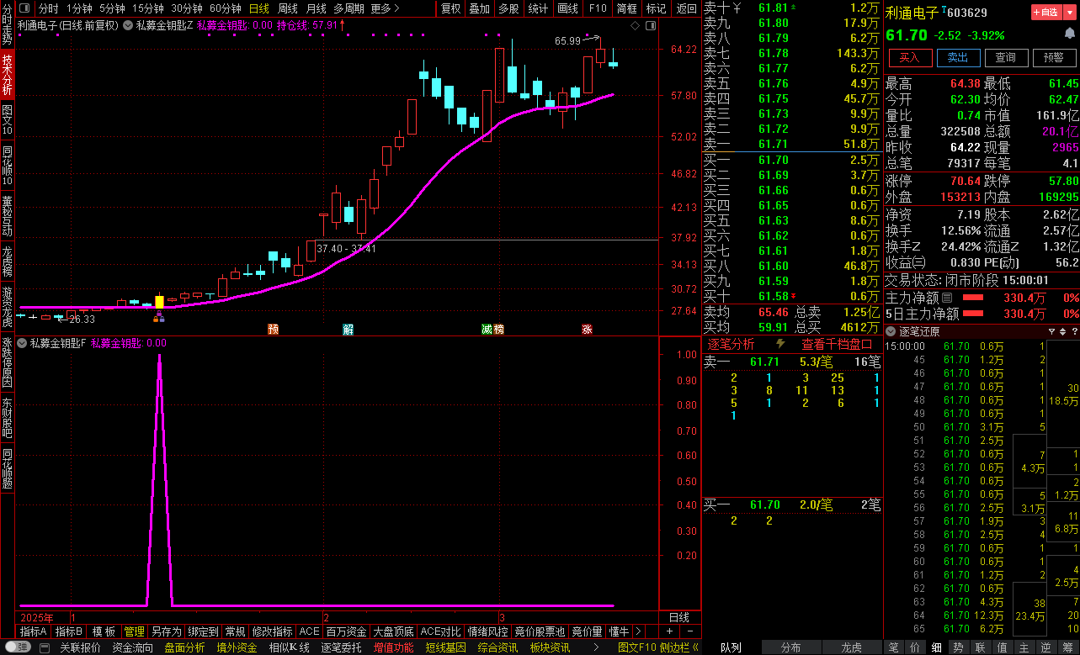The height and width of the screenshot is (655, 1080).
Task: Switch to the 龙虎 tab under order book
Action: 852,647
